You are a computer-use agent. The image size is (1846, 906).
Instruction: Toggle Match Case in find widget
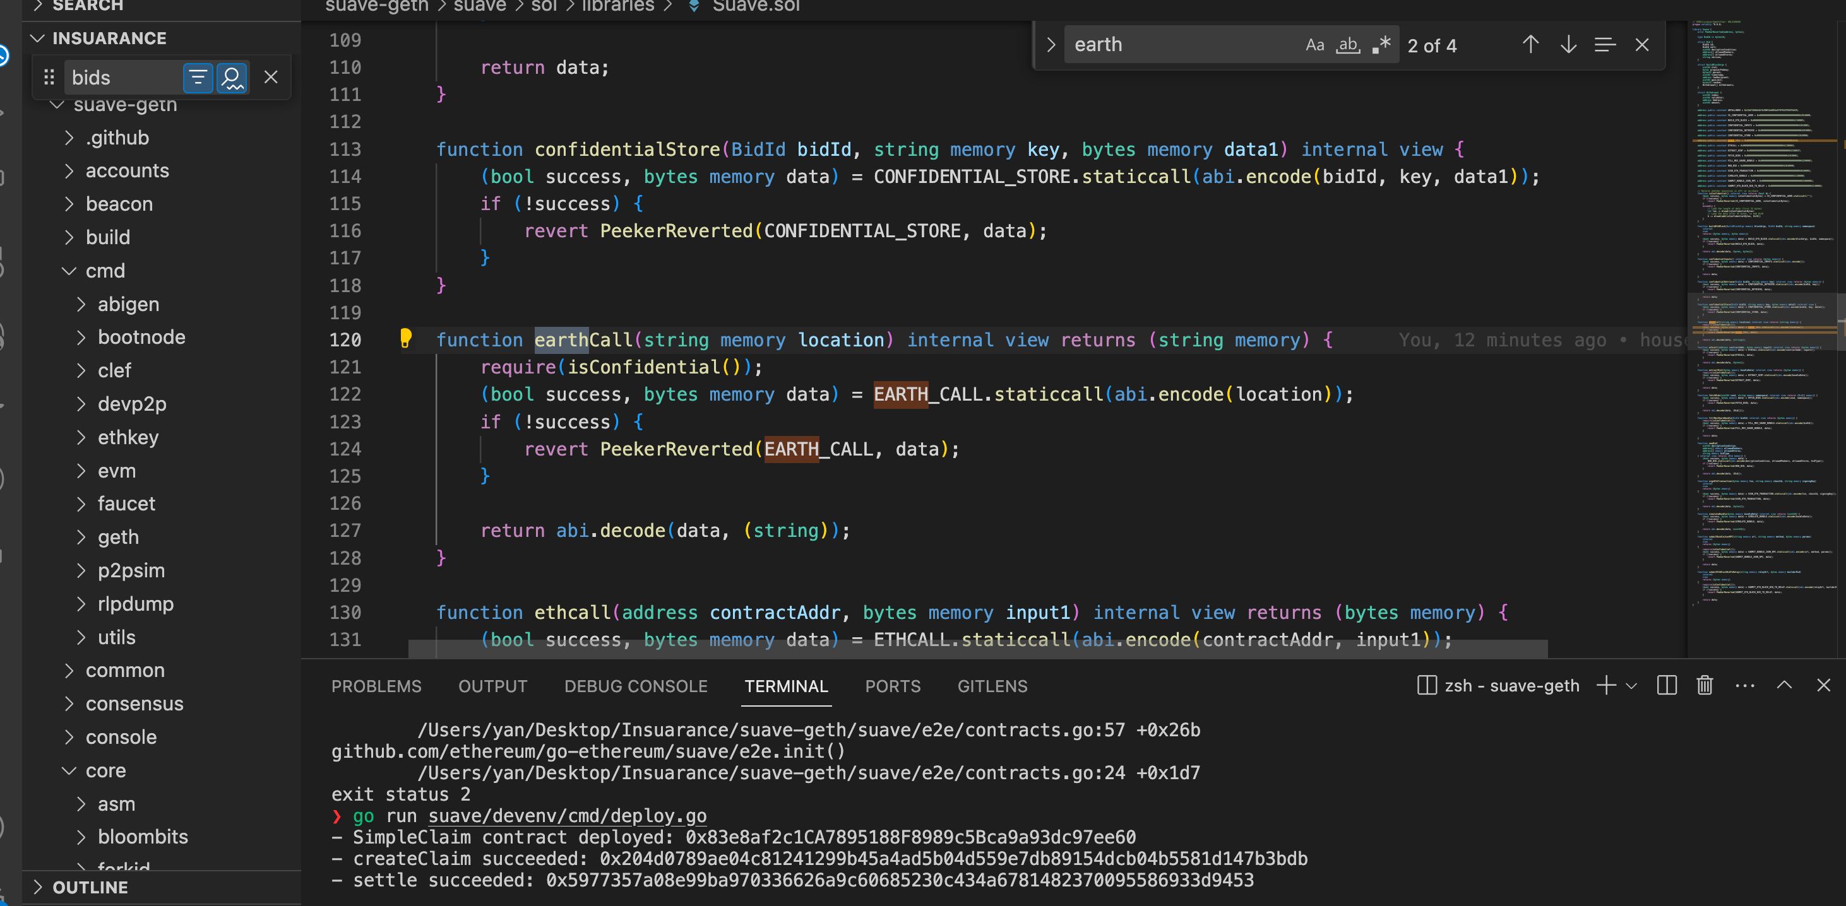pos(1314,45)
